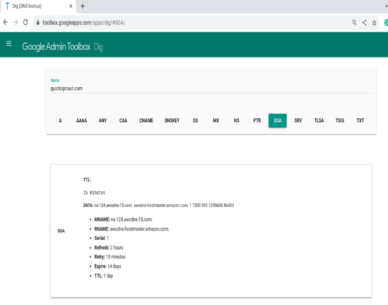Select the SRV record type
Viewport: 388px width, 305px height.
click(298, 121)
